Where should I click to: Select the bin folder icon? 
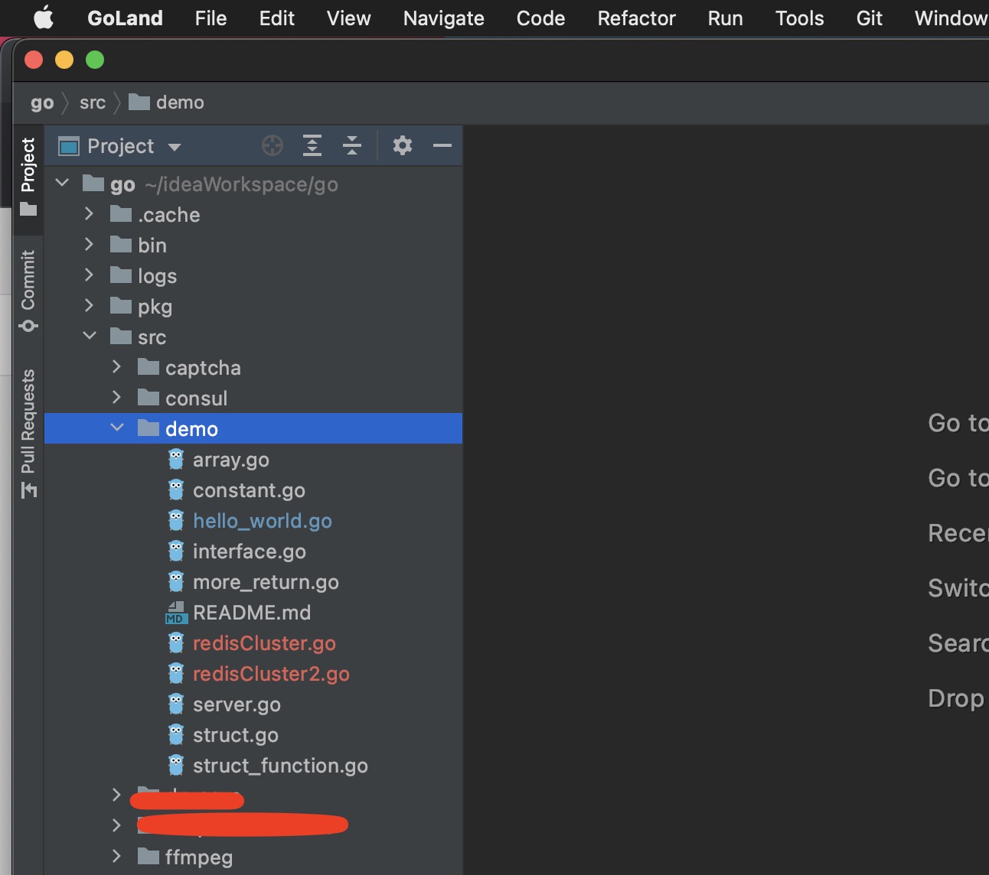click(x=121, y=244)
